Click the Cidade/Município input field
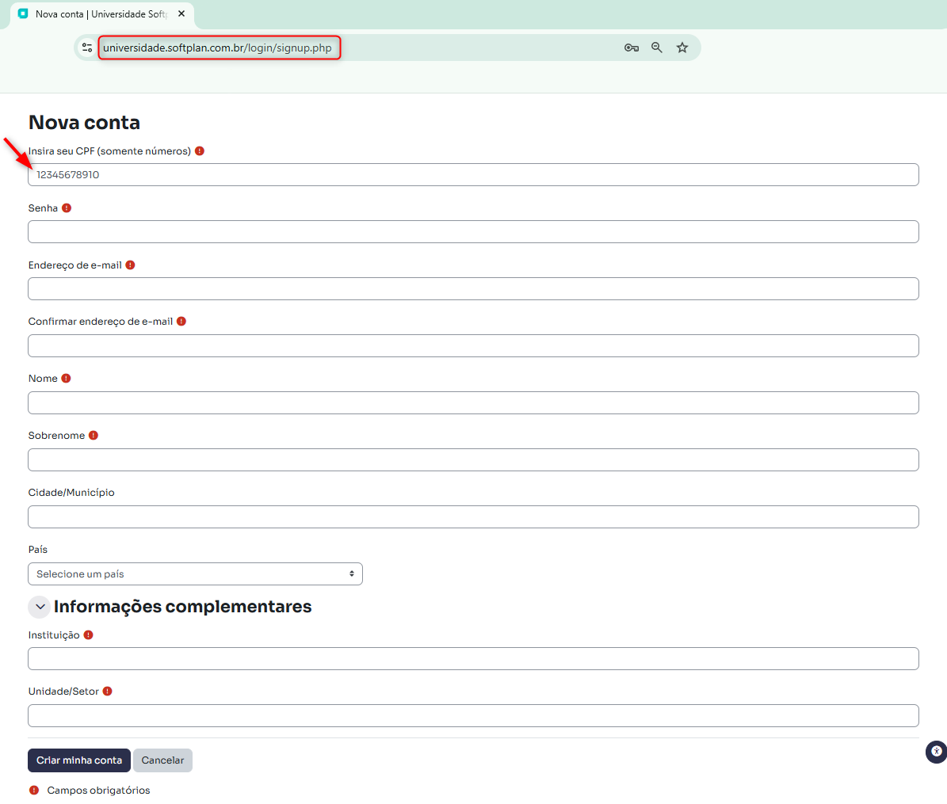The image size is (947, 804). click(x=473, y=517)
